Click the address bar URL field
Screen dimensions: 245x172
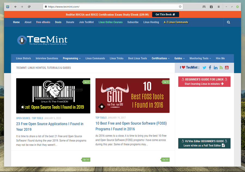click(x=113, y=7)
